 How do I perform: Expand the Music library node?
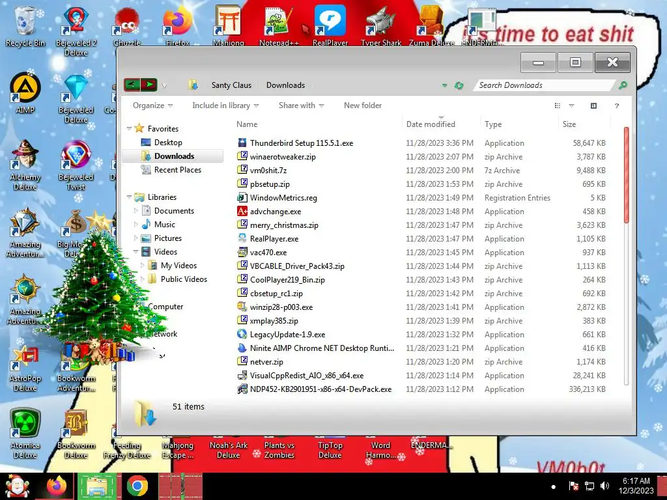pos(136,224)
